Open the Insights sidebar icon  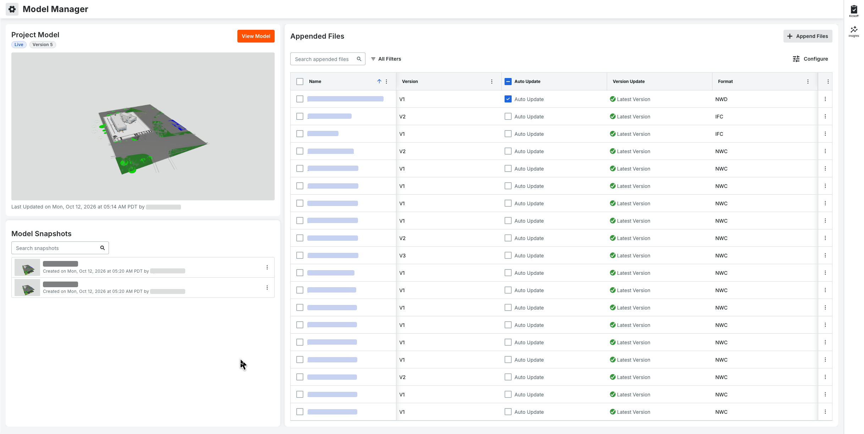coord(854,31)
